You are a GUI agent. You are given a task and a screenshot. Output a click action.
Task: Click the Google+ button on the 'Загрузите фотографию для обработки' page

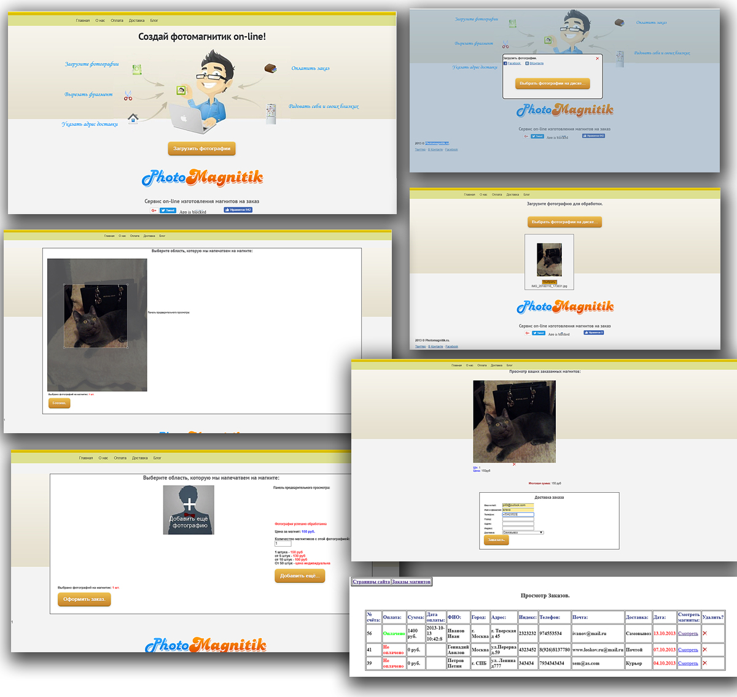[527, 333]
